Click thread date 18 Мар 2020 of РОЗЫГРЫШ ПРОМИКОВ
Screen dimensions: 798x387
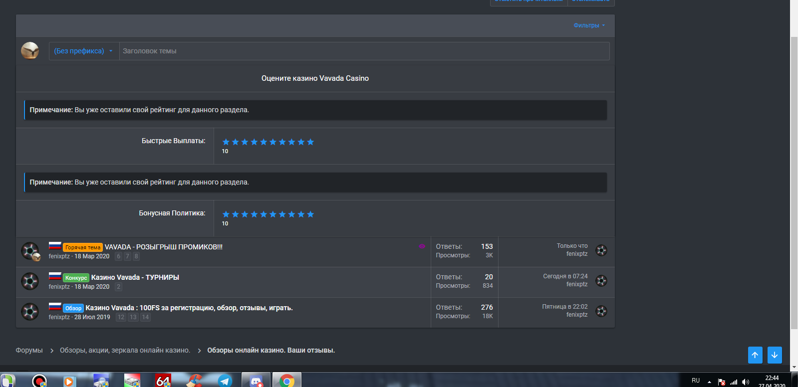click(92, 256)
